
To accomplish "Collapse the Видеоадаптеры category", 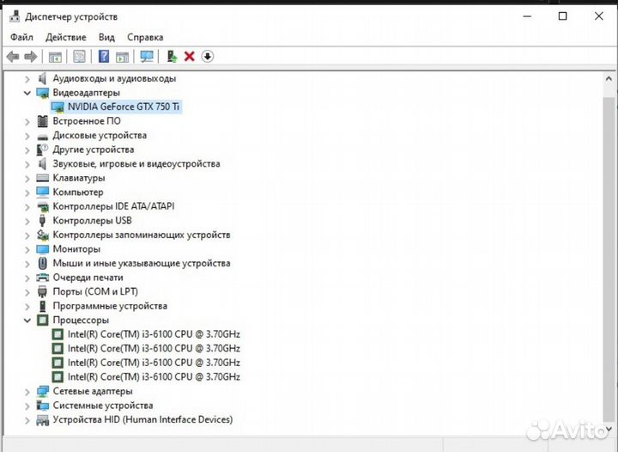I will pyautogui.click(x=27, y=93).
